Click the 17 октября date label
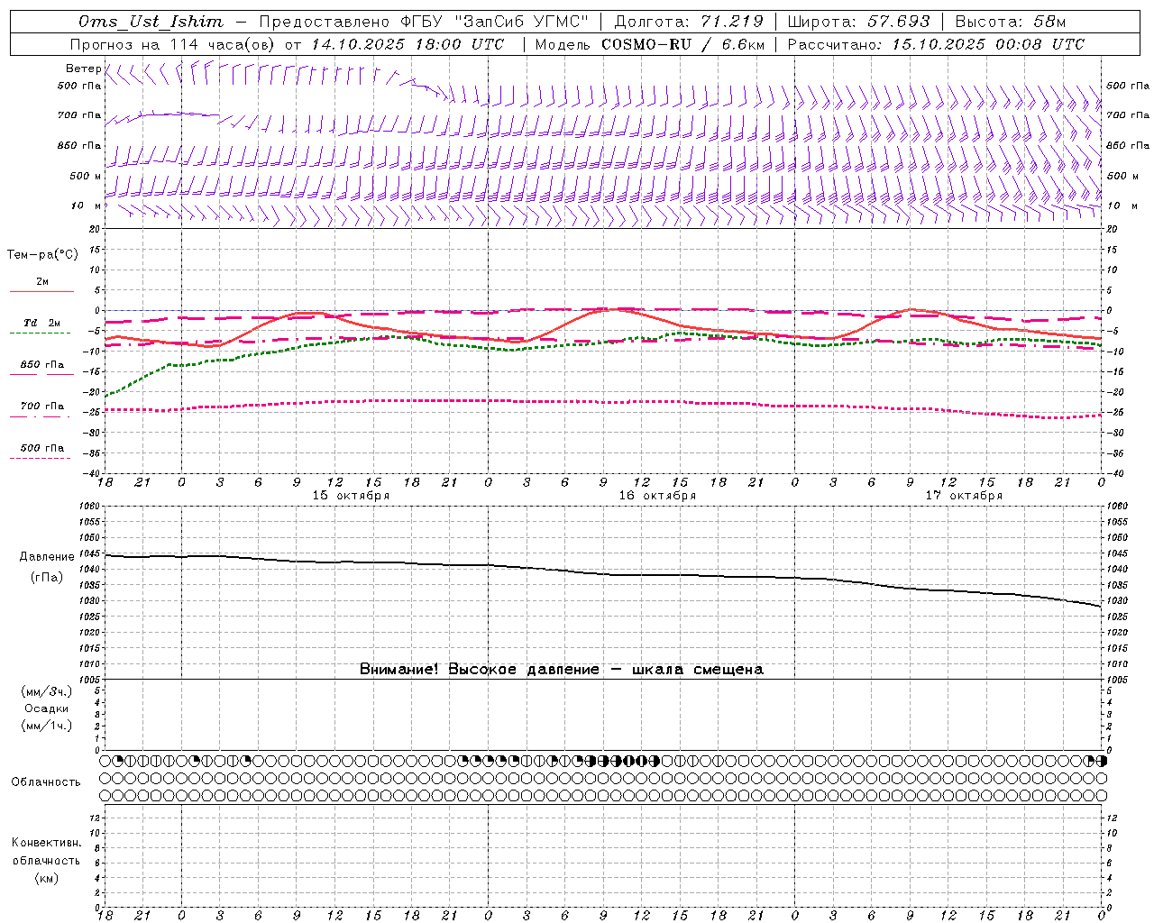 point(964,496)
